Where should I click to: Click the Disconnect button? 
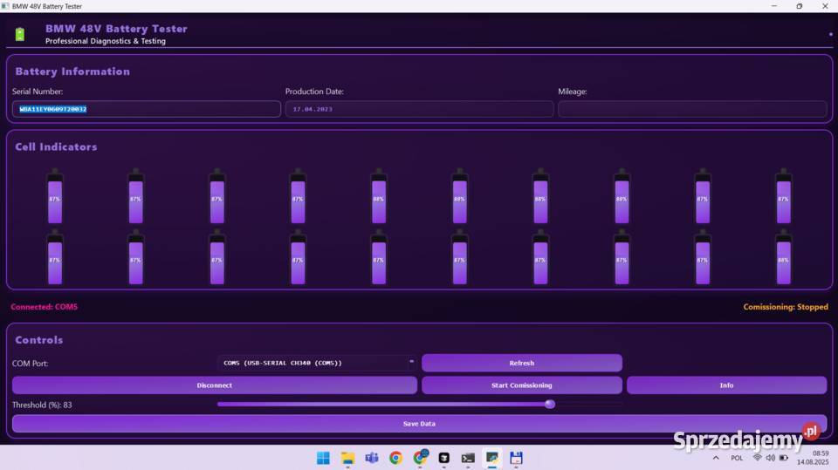pyautogui.click(x=214, y=385)
